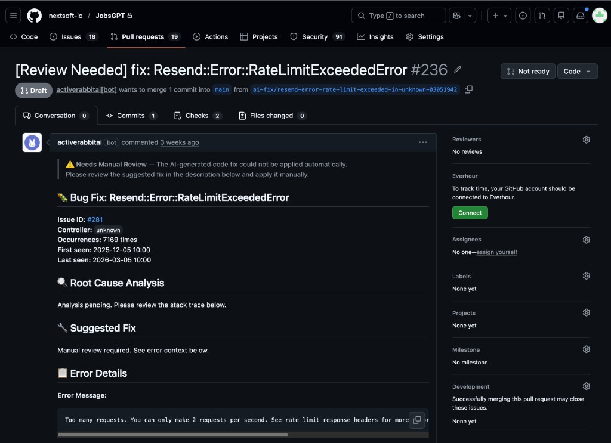This screenshot has height=443, width=611.
Task: Open the Actions tab
Action: (211, 36)
